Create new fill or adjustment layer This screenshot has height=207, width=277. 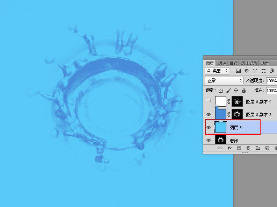pos(248,148)
